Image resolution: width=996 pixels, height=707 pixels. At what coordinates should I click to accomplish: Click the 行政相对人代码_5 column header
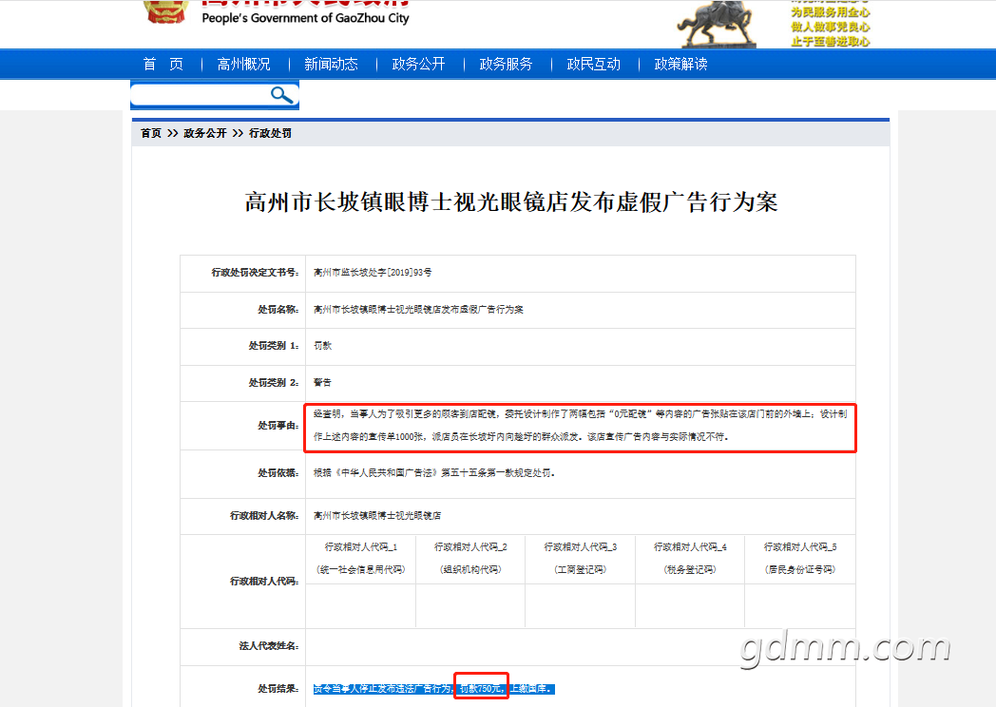pos(800,559)
